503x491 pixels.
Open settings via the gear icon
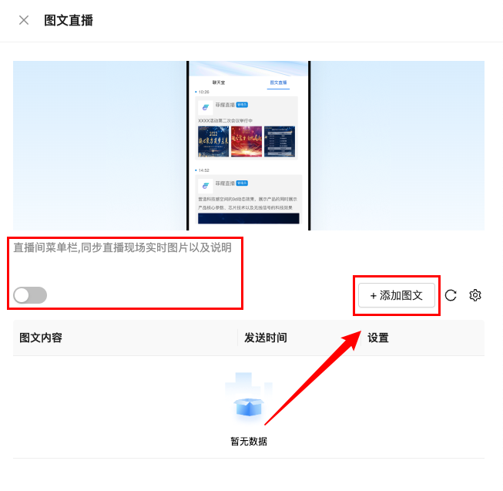475,295
